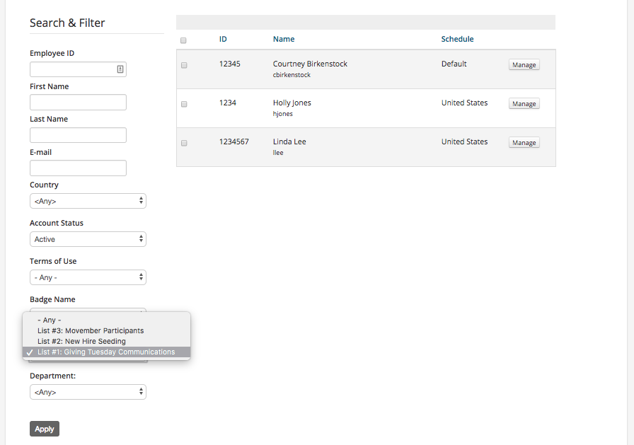
Task: Tick the checkbox for Courtney Birkenstock
Action: [x=185, y=65]
